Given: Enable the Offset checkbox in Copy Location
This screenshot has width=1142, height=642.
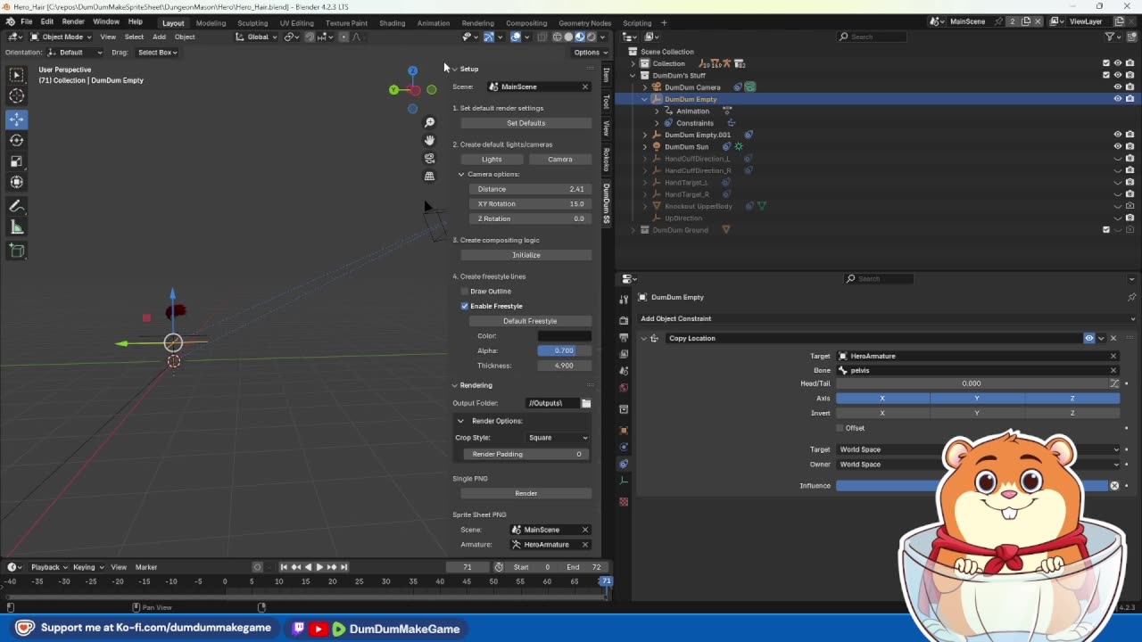Looking at the screenshot, I should pyautogui.click(x=840, y=428).
